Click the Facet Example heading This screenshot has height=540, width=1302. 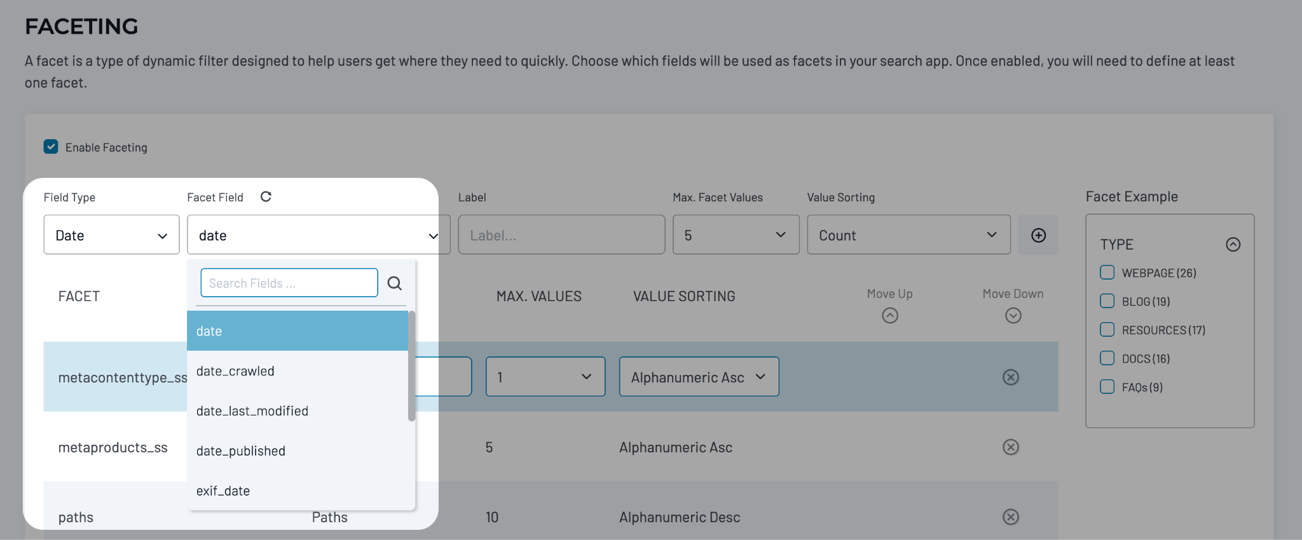pos(1132,197)
